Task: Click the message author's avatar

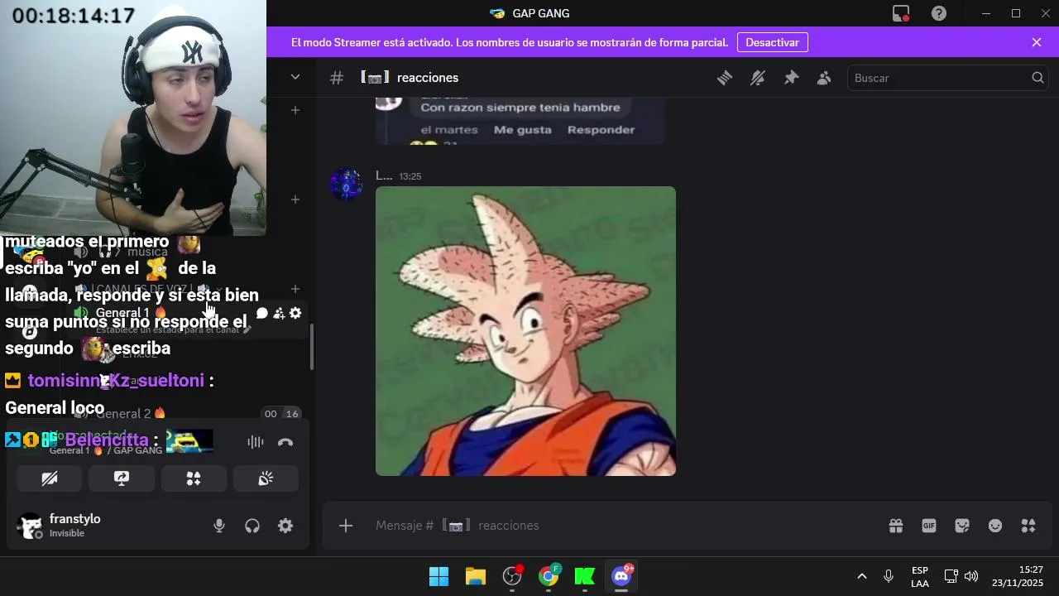Action: [346, 184]
